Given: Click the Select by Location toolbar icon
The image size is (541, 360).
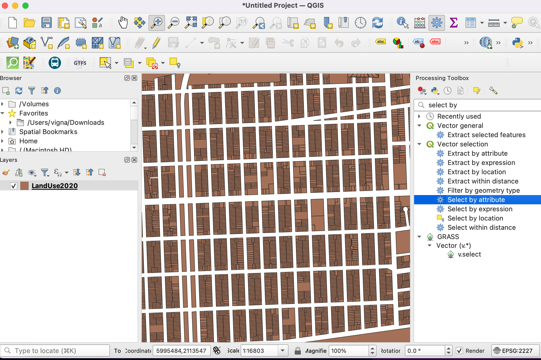Looking at the screenshot, I should [x=175, y=63].
